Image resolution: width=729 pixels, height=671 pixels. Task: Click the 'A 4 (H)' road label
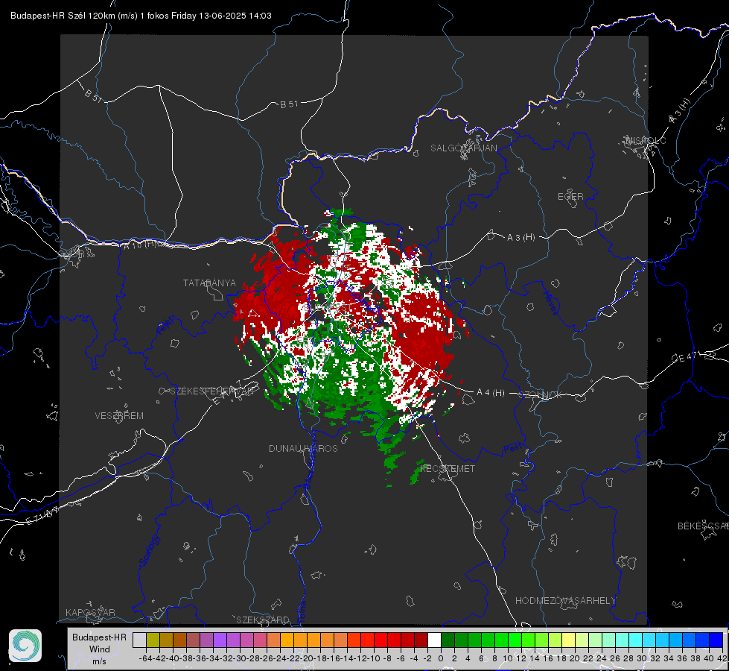coord(491,393)
